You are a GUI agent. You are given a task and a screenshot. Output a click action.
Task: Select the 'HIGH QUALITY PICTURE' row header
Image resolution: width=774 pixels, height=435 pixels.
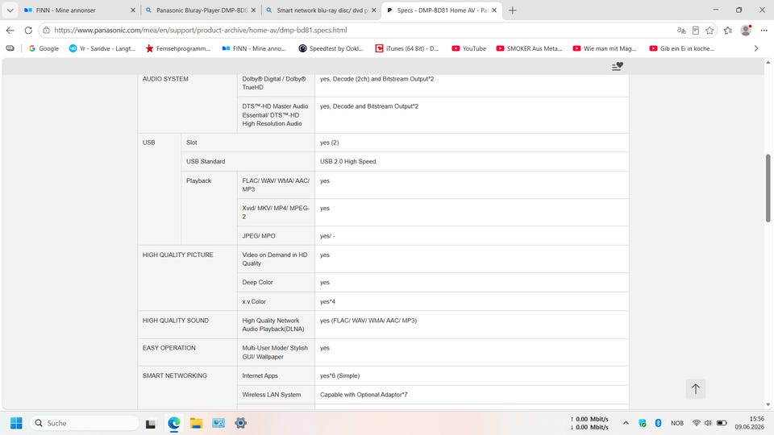(188, 278)
